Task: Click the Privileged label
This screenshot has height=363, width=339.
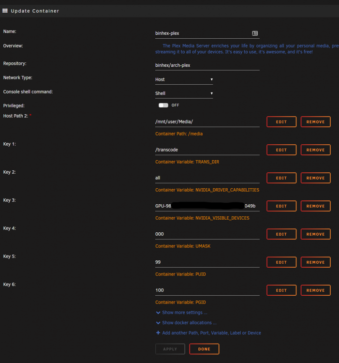Action: [14, 106]
